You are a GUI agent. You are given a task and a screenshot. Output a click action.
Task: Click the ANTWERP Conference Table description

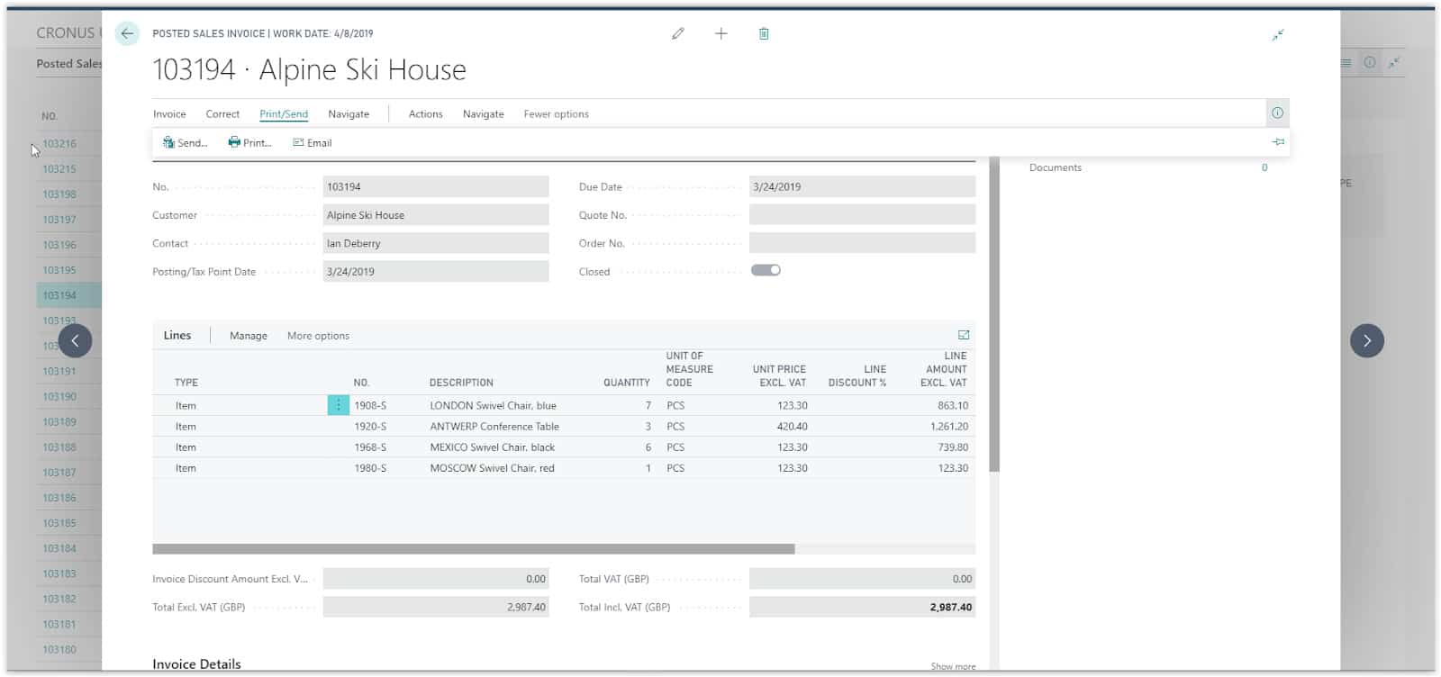[x=494, y=427]
